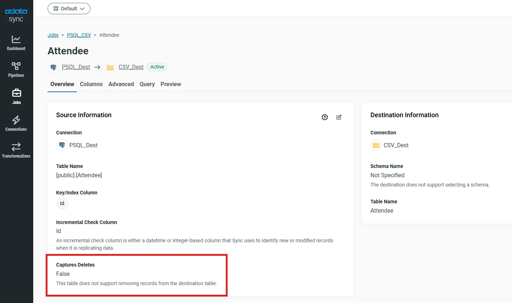Click folder icon in Destination Connection
512x303 pixels.
(x=376, y=145)
